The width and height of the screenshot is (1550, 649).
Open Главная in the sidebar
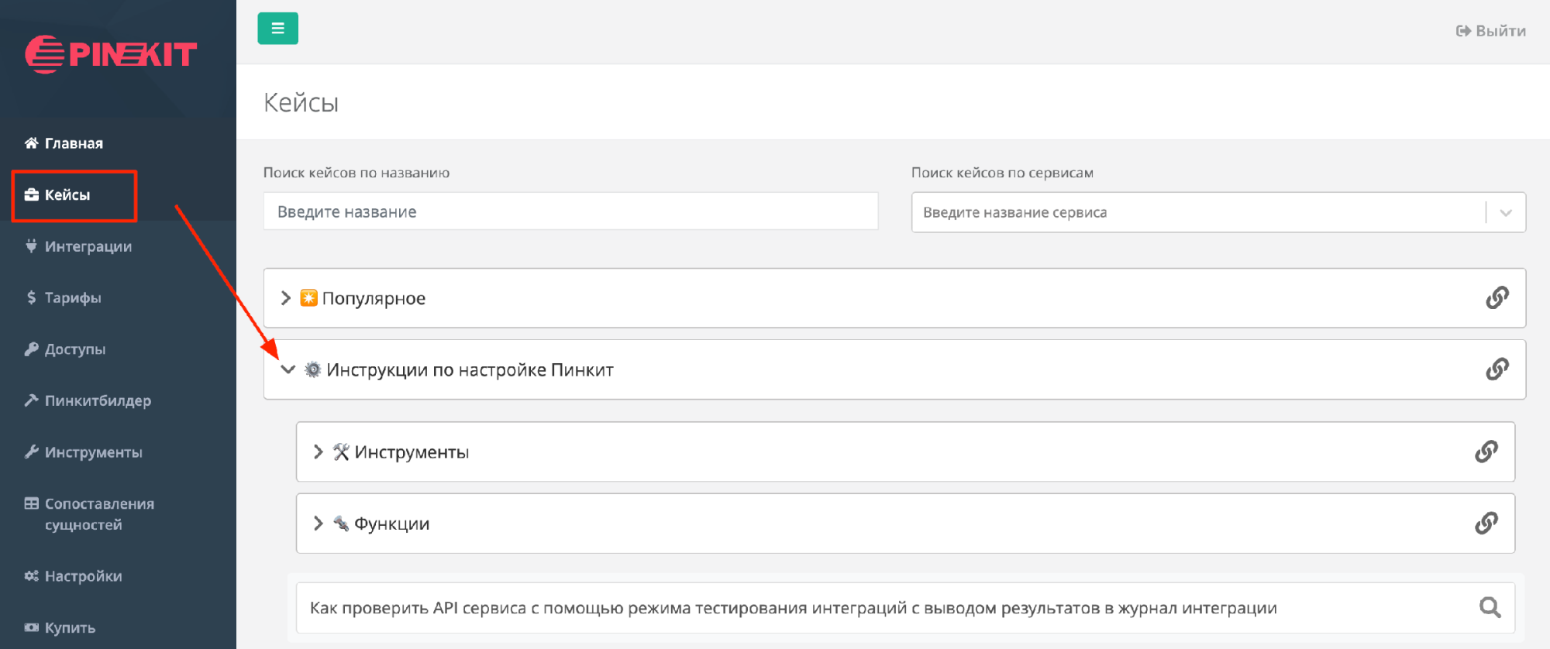(73, 143)
